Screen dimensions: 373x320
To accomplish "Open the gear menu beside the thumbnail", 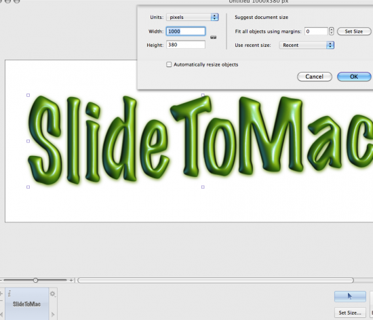I will coord(53,294).
